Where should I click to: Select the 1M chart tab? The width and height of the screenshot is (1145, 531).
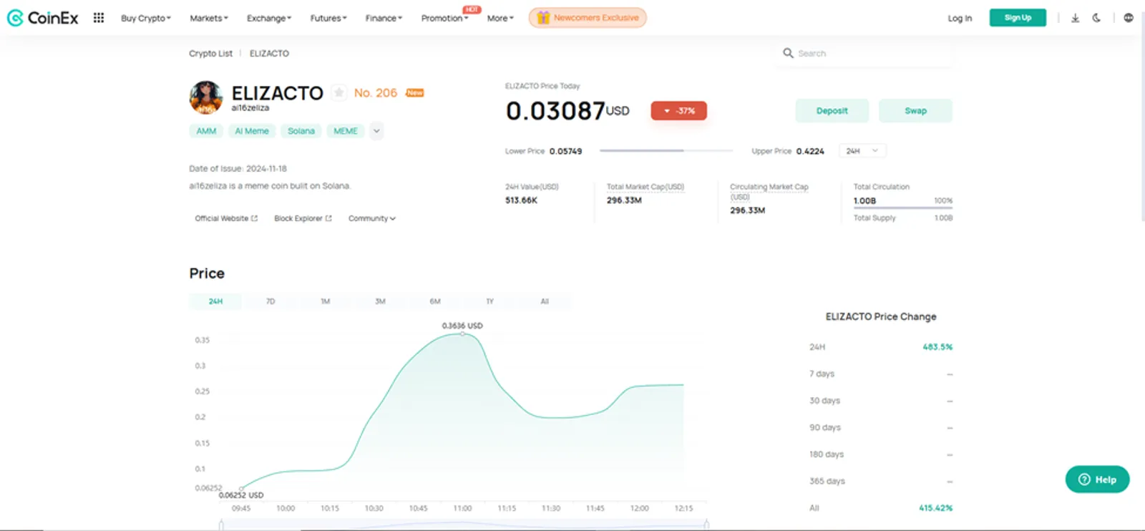(x=326, y=301)
